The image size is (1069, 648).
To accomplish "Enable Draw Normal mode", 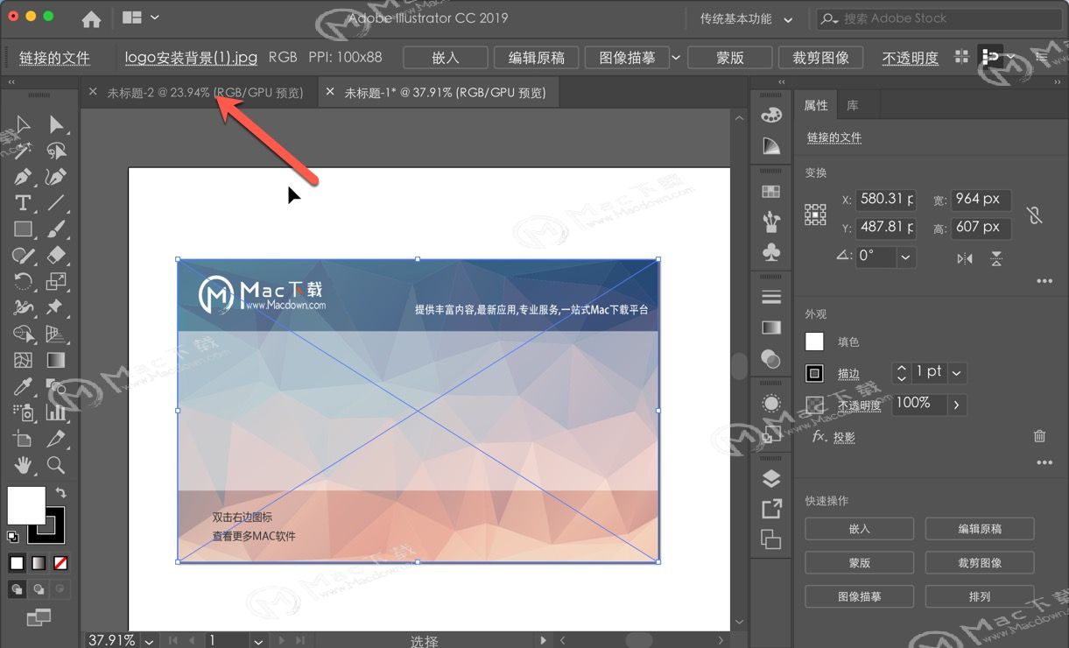I will coord(17,589).
